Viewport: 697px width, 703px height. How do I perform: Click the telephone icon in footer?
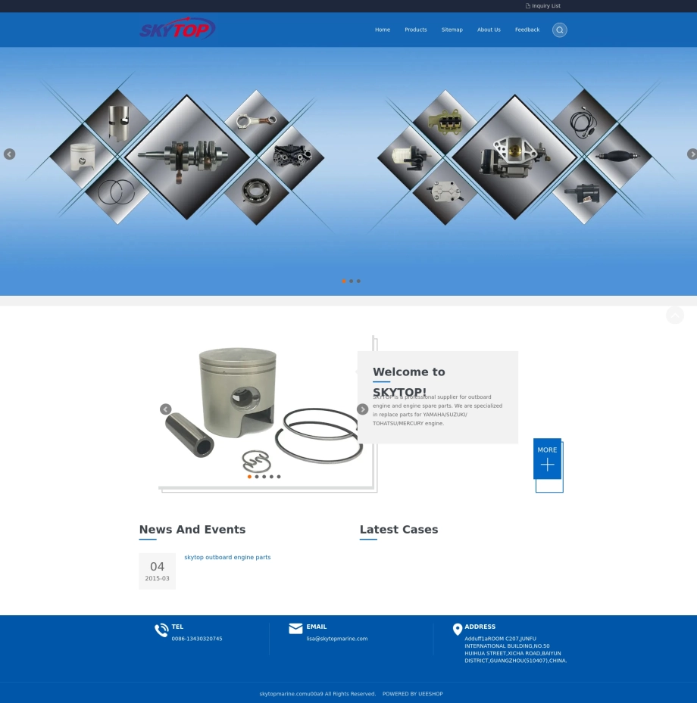coord(161,630)
